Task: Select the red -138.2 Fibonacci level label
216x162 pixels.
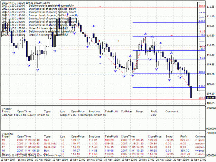Action: (x=201, y=98)
